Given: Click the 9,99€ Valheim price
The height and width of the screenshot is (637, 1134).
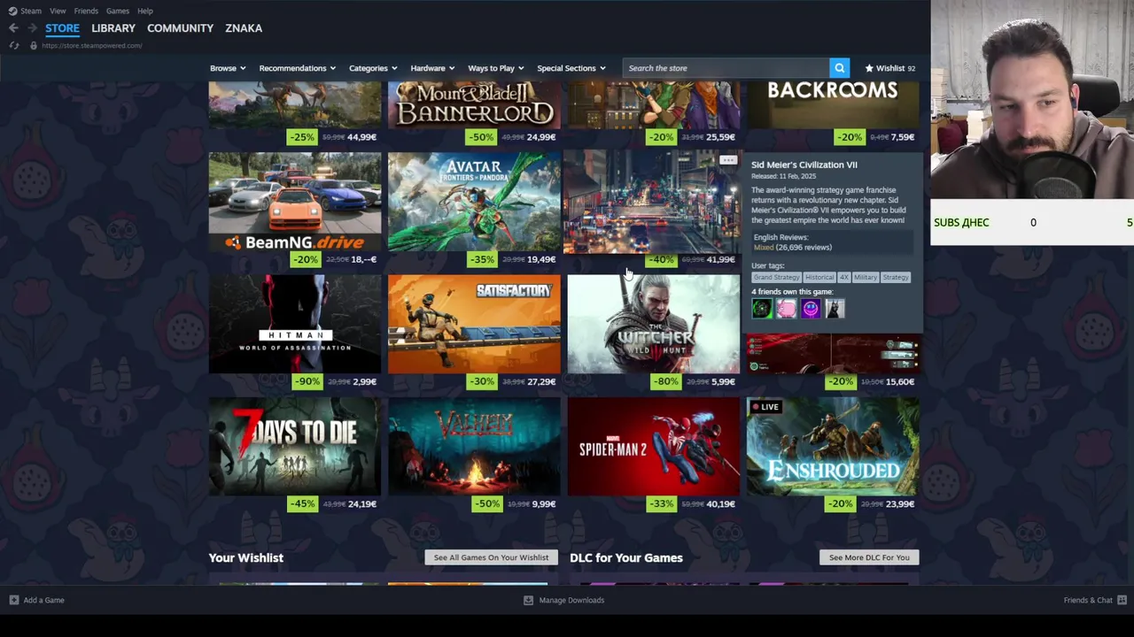Looking at the screenshot, I should (x=543, y=504).
